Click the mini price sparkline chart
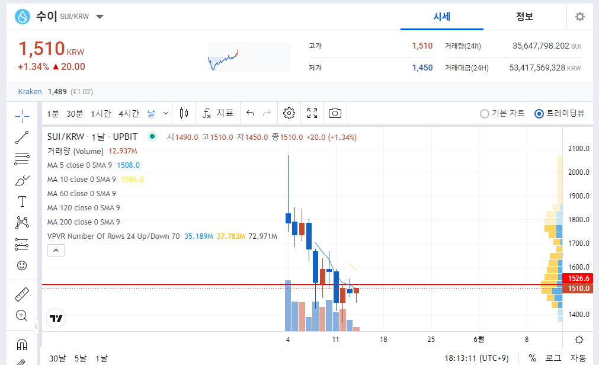599x365 pixels. coord(249,57)
